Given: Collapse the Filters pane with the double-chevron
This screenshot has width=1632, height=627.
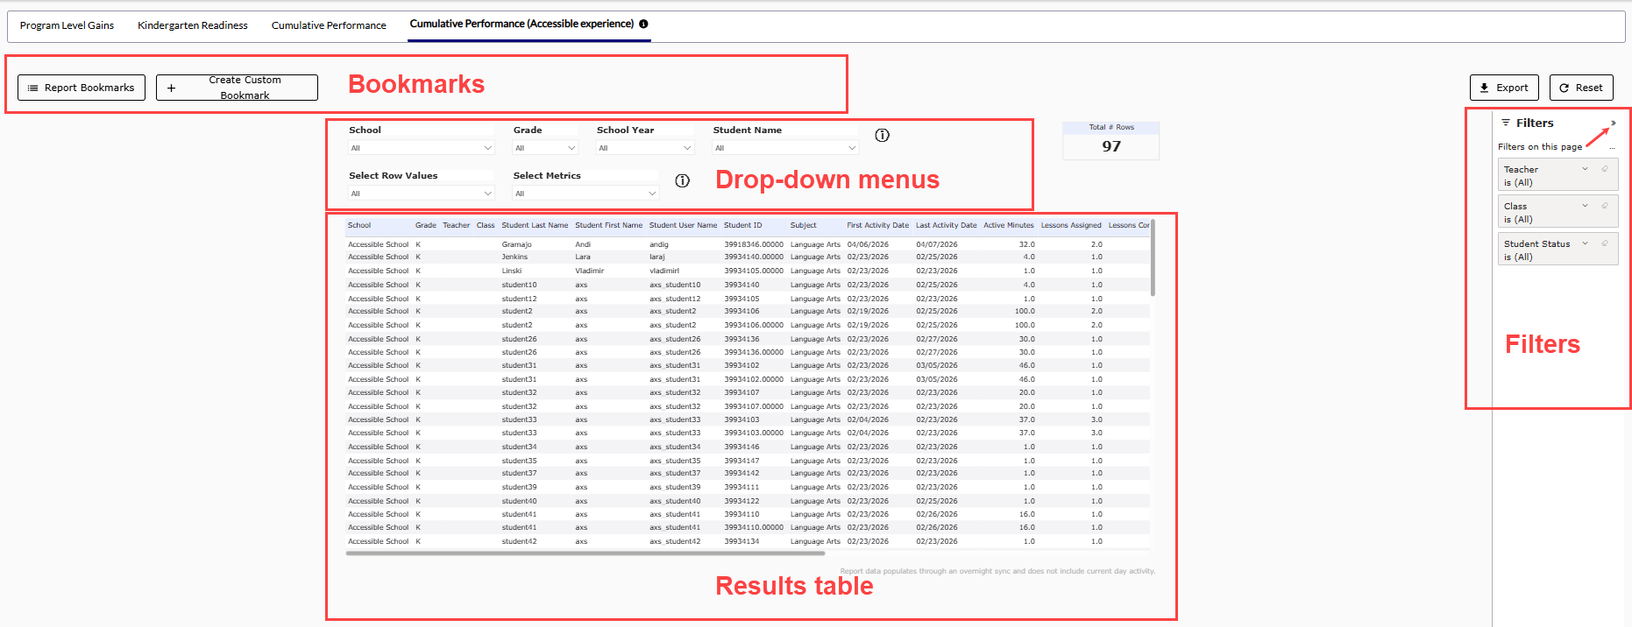Looking at the screenshot, I should (x=1613, y=123).
